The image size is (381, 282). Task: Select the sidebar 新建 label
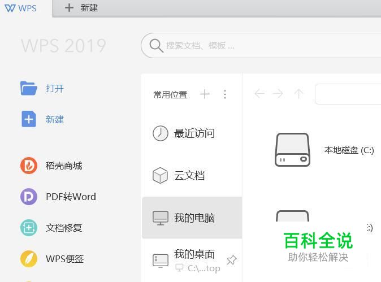(x=55, y=119)
